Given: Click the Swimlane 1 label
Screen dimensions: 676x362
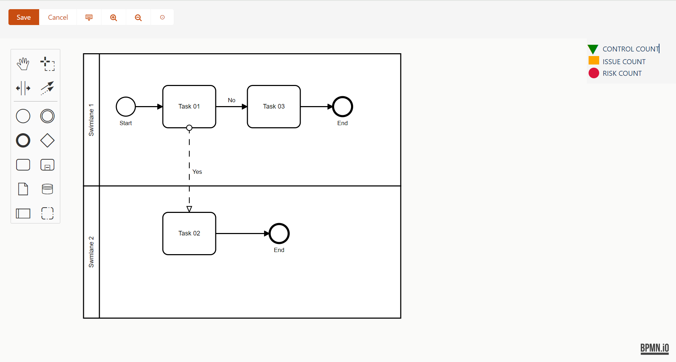Looking at the screenshot, I should click(x=91, y=120).
